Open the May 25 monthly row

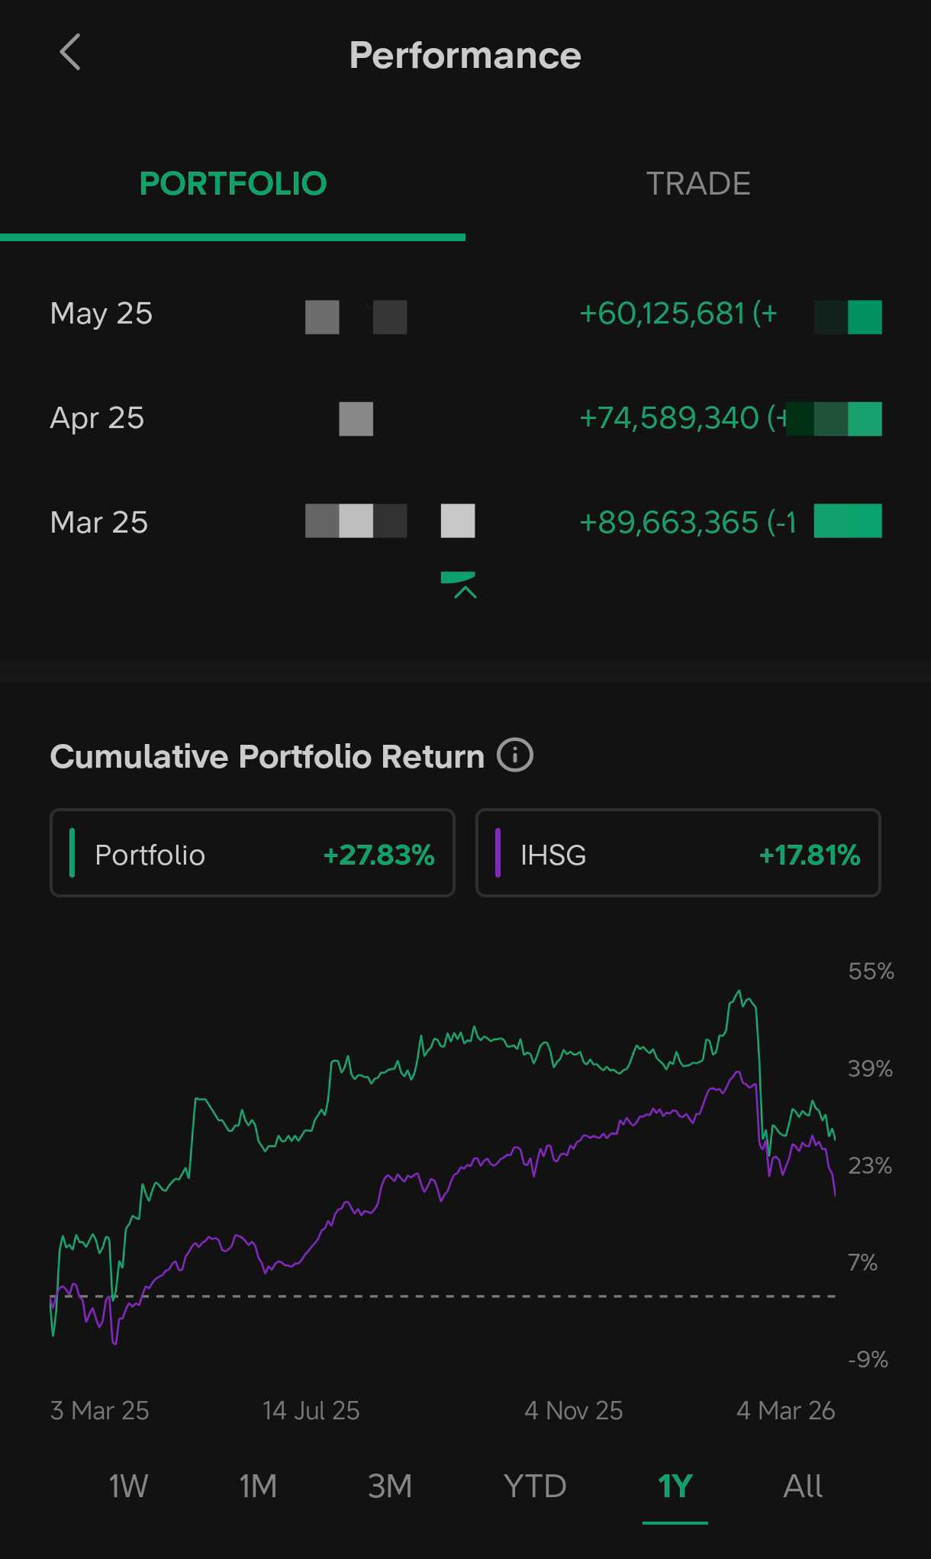[x=101, y=314]
